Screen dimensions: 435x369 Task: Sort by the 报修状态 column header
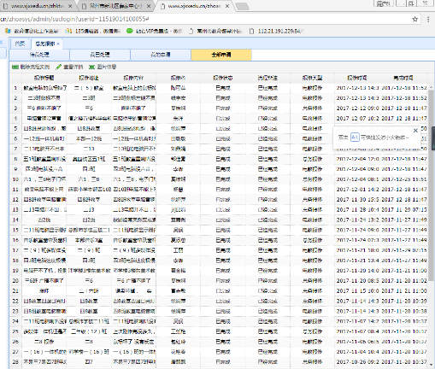[223, 78]
